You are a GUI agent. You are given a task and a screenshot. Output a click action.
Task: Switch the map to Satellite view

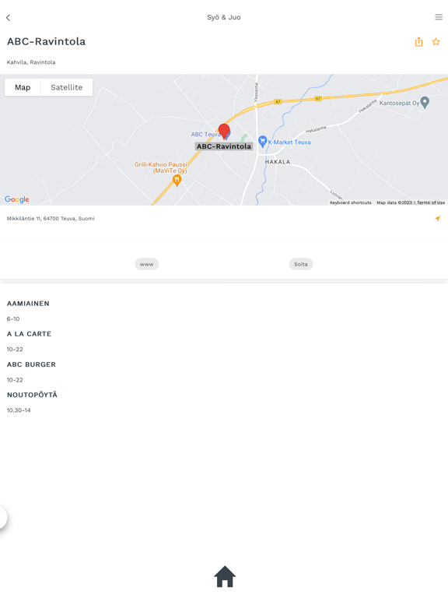pyautogui.click(x=67, y=87)
